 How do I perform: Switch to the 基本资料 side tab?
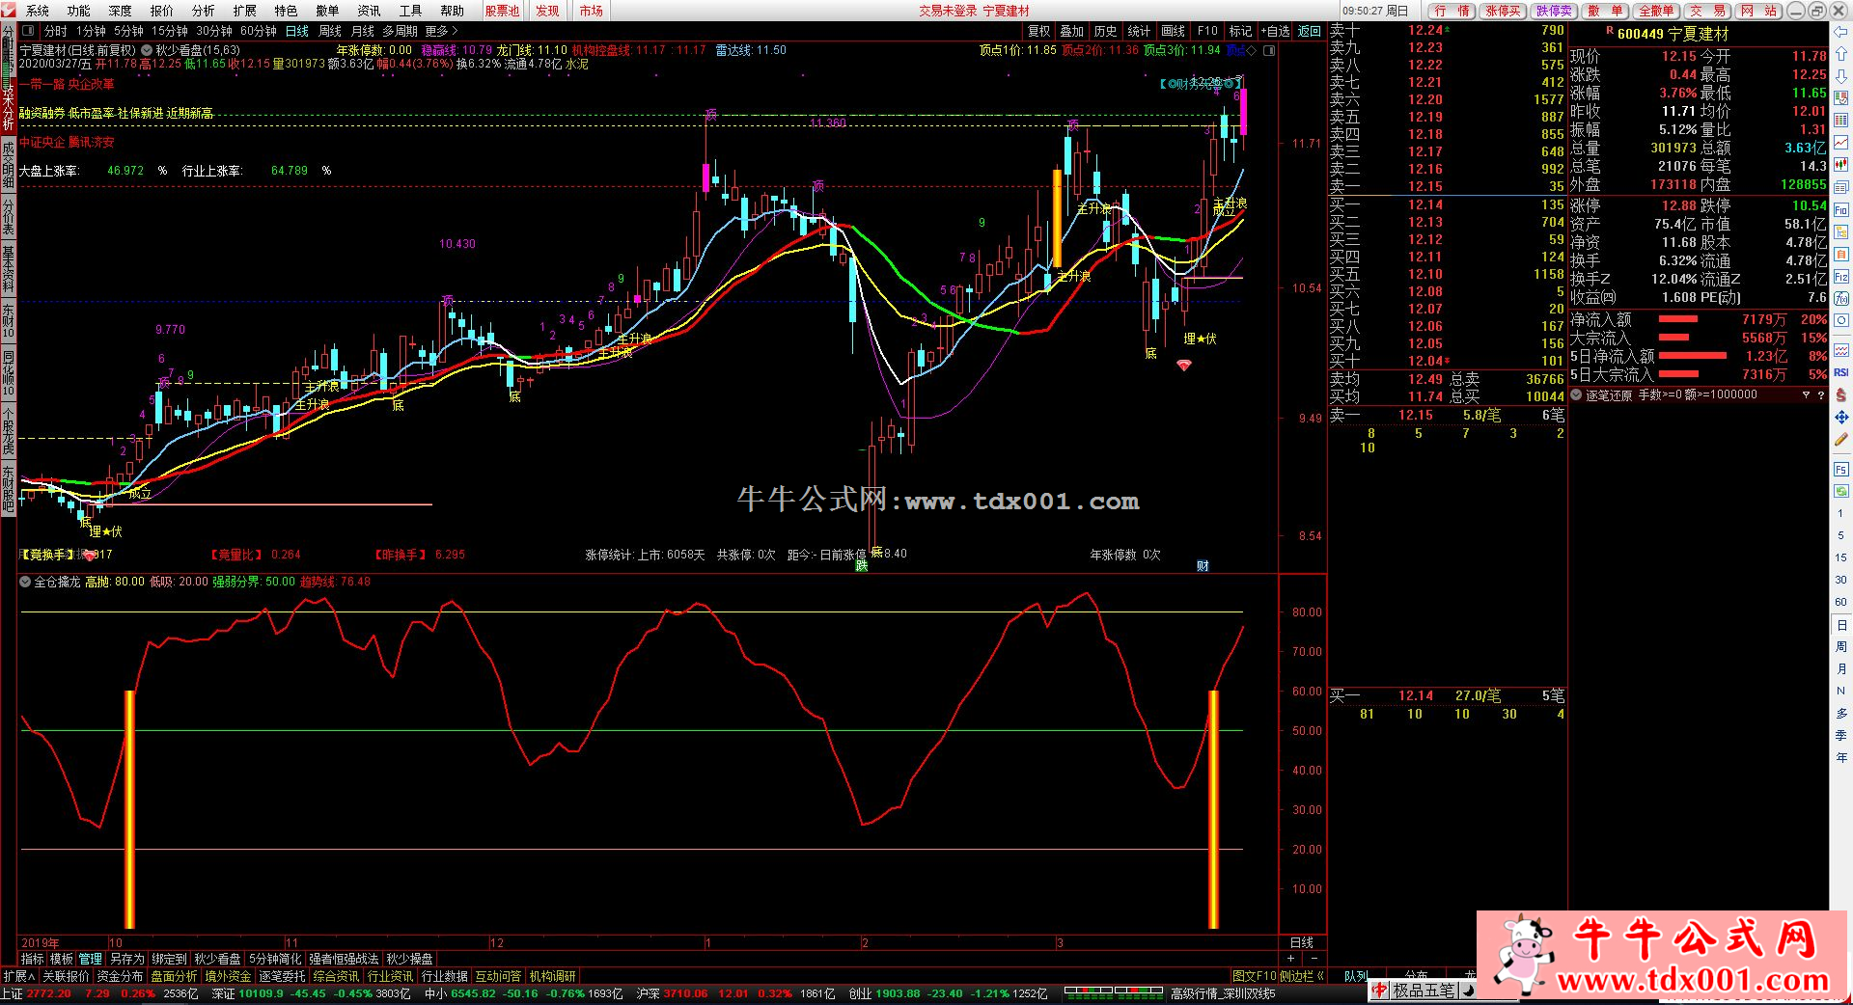[8, 269]
